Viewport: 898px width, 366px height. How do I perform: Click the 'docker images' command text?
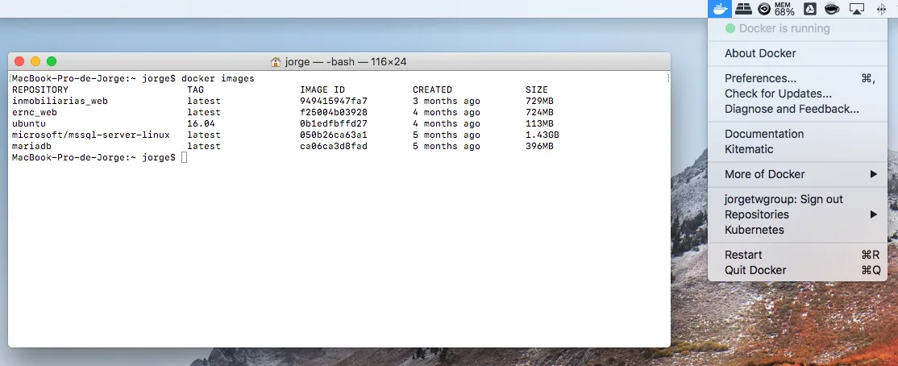pyautogui.click(x=218, y=78)
